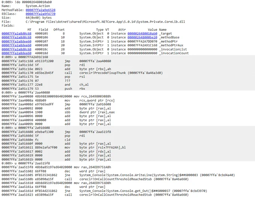This screenshot has height=202, width=255.
Task: Open the EEClass link 00007ffa2a9f4770
Action: pos(40,14)
